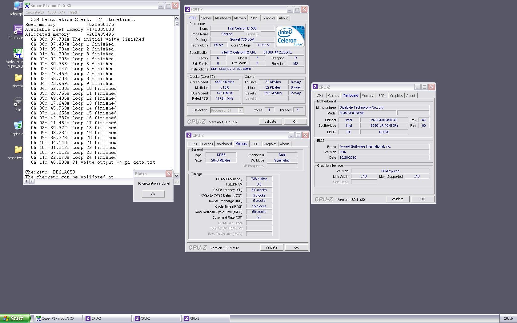Click the taskbar clock showing 20:16
This screenshot has height=323, width=517.
[x=508, y=318]
